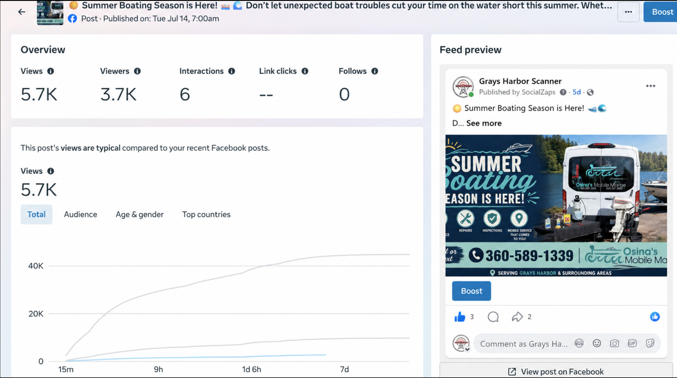This screenshot has height=378, width=677.
Task: Click View post on Facebook
Action: (556, 371)
